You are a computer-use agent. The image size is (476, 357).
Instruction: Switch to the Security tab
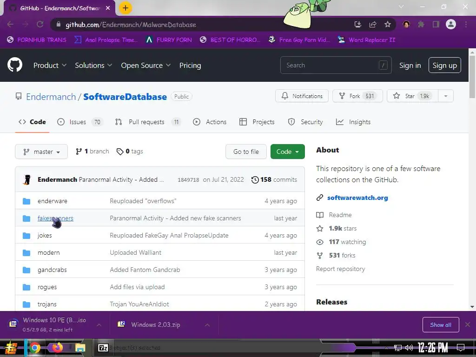pos(305,122)
